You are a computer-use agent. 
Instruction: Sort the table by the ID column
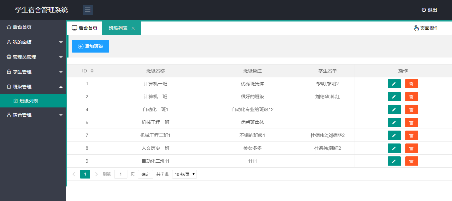pyautogui.click(x=87, y=70)
